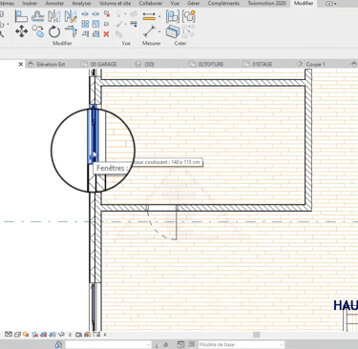The width and height of the screenshot is (358, 349).
Task: Click the Pin tool
Action: [106, 24]
